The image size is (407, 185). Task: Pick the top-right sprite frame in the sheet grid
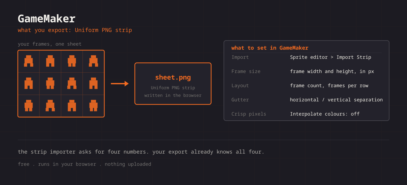point(93,61)
